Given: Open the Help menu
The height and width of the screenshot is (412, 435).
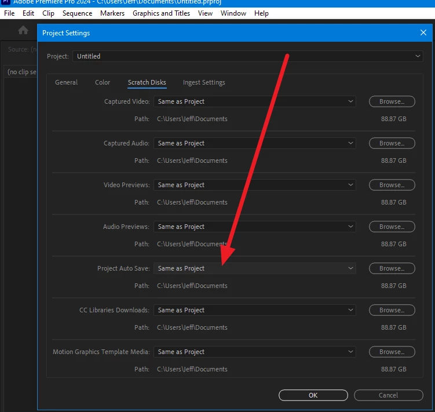Looking at the screenshot, I should [261, 13].
